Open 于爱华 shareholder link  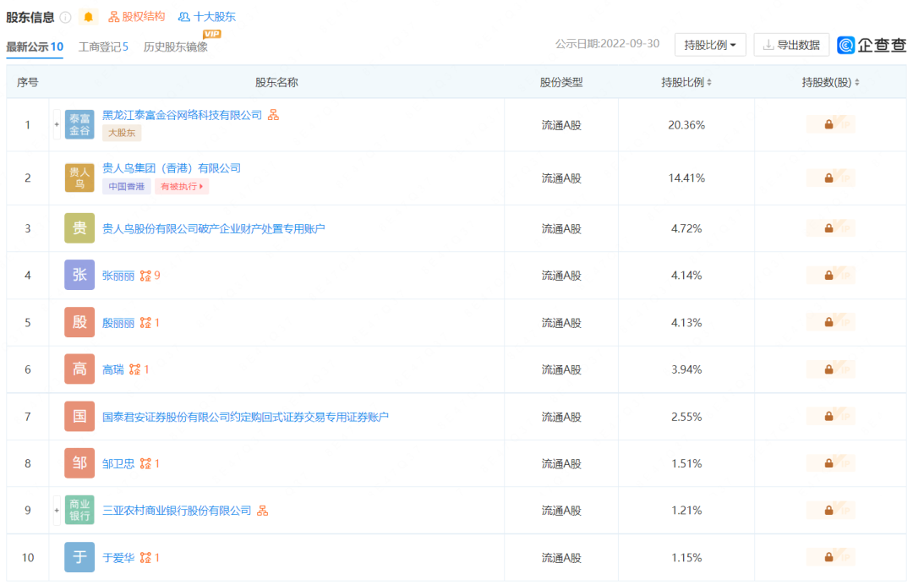tap(118, 558)
